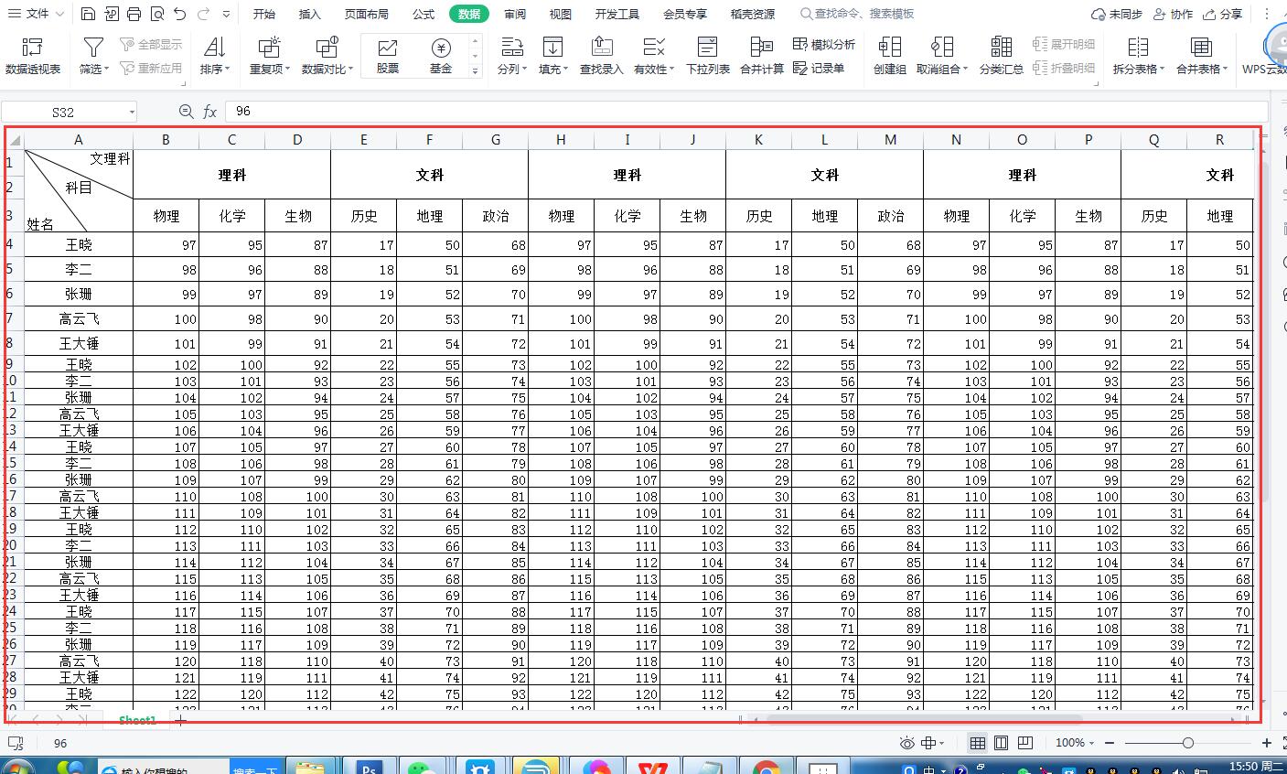This screenshot has height=774, width=1287.
Task: Open the 数据透视表 pivot table tool
Action: point(34,54)
